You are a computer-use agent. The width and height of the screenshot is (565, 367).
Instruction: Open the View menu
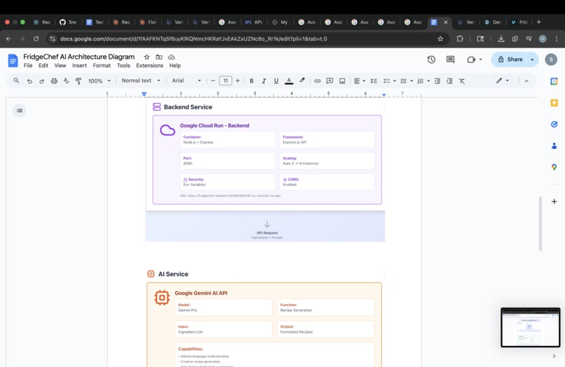pos(60,66)
